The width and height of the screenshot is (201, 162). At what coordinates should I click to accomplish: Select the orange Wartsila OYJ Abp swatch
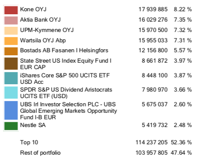point(11,41)
